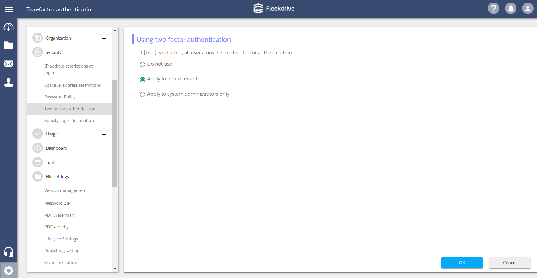The height and width of the screenshot is (278, 537).
Task: Click the Security label
Action: [54, 52]
